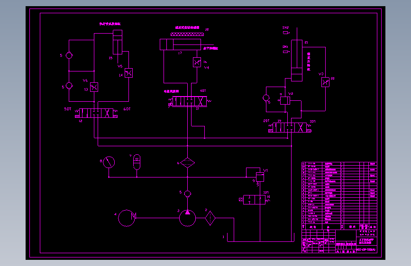Select the horizontal cylinder labeled 17
Viewport: 411px width, 266px height.
[180, 44]
